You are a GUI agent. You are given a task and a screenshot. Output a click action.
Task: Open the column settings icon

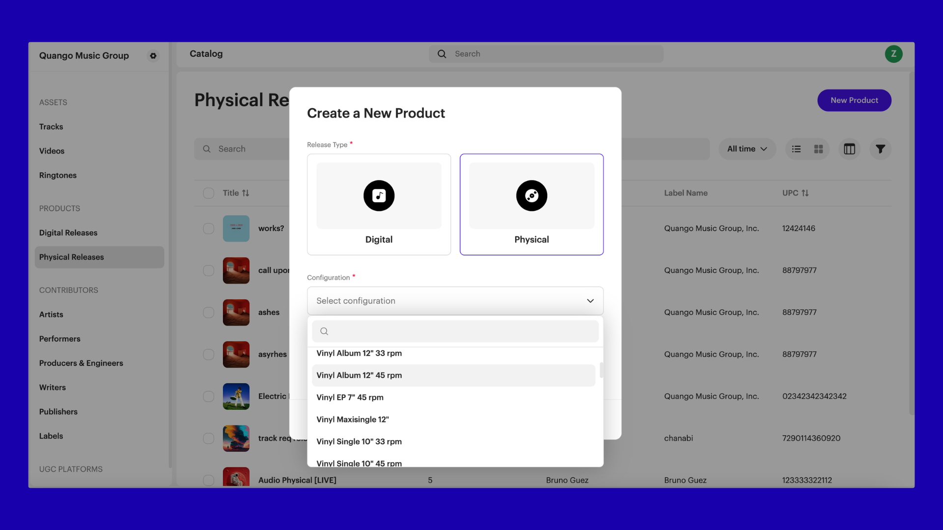[849, 149]
